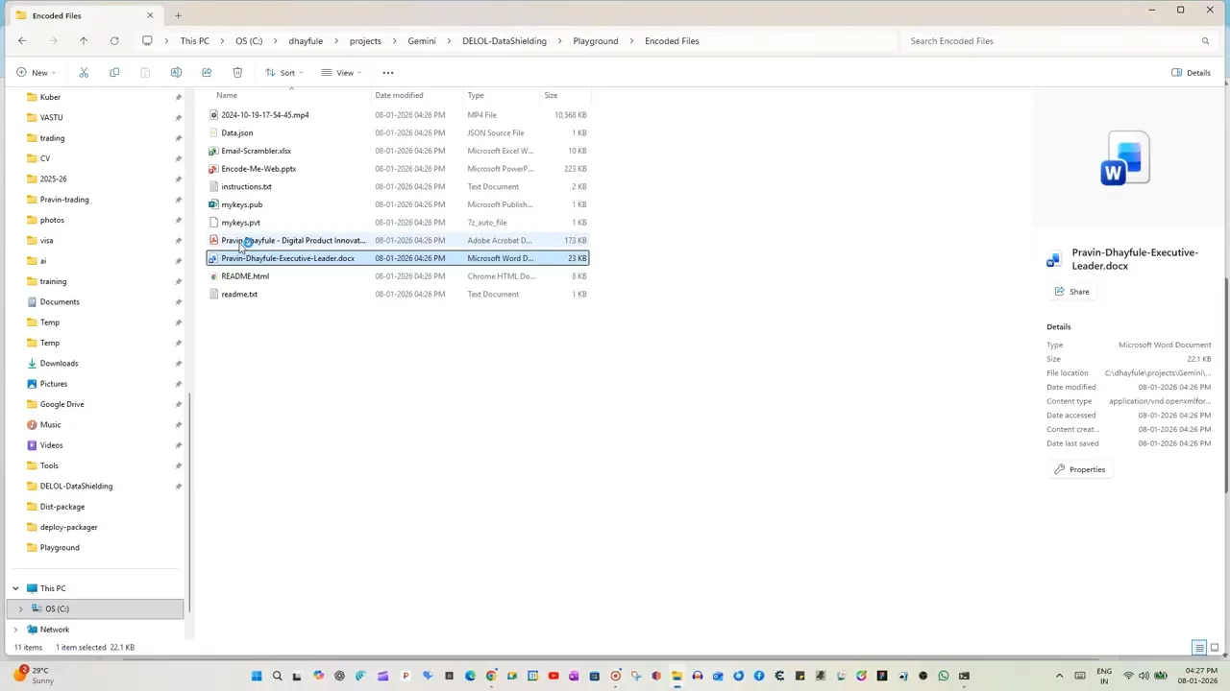Click the Share arrow icon in the toolbar
1230x691 pixels.
pyautogui.click(x=207, y=73)
